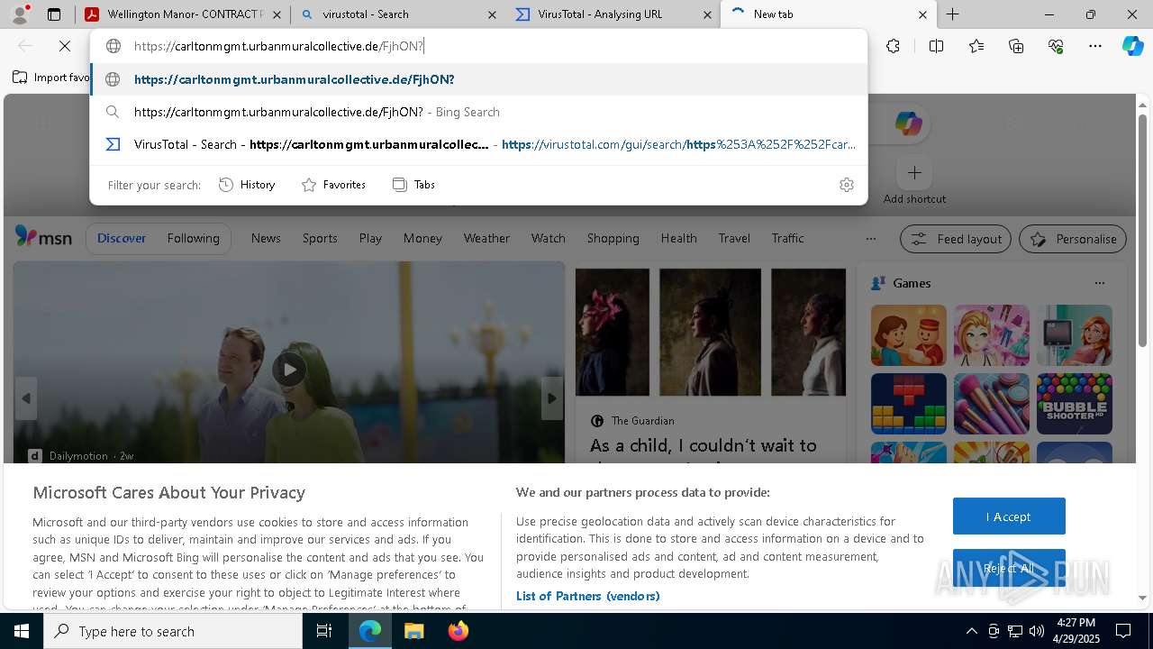Select the carltonmgmt URL suggestion
Screen dimensions: 1153x649
(x=478, y=79)
